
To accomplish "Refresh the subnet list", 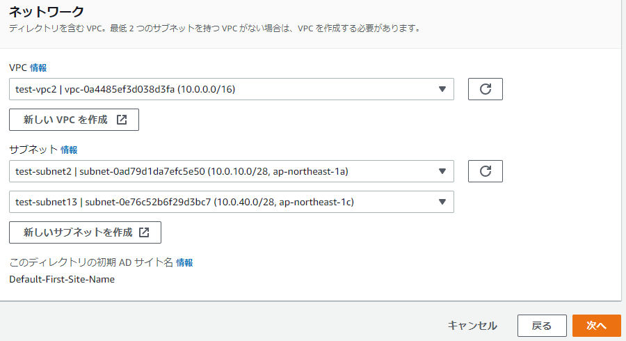I will 485,171.
